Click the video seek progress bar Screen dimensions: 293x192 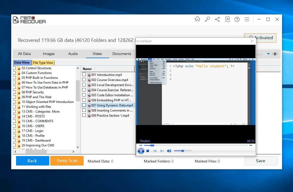coord(196,145)
